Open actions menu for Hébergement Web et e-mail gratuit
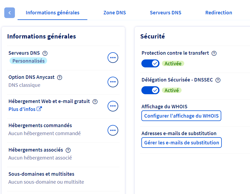 coord(113,106)
